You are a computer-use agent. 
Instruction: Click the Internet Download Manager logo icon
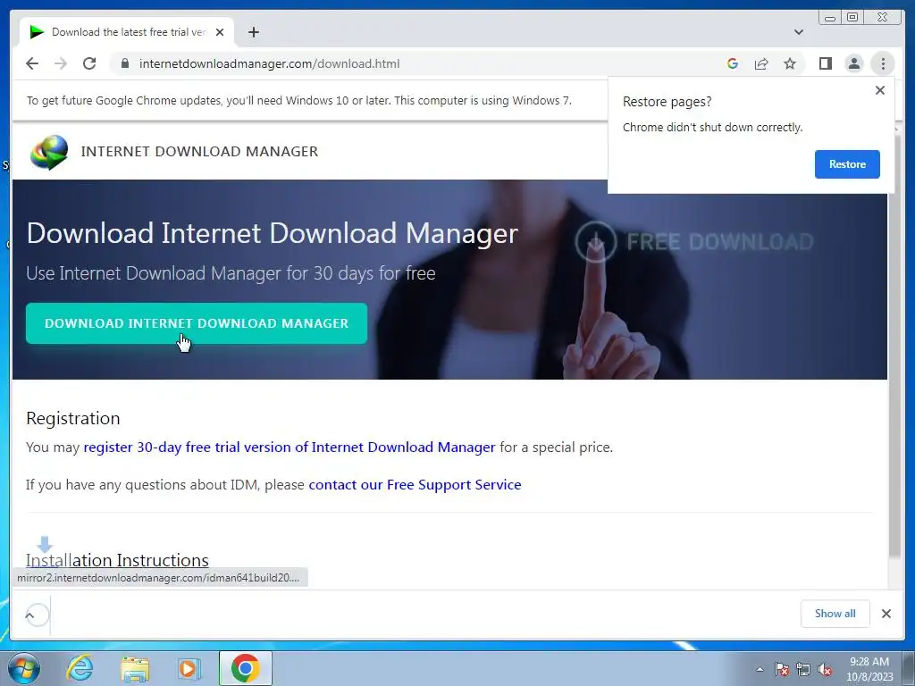49,152
